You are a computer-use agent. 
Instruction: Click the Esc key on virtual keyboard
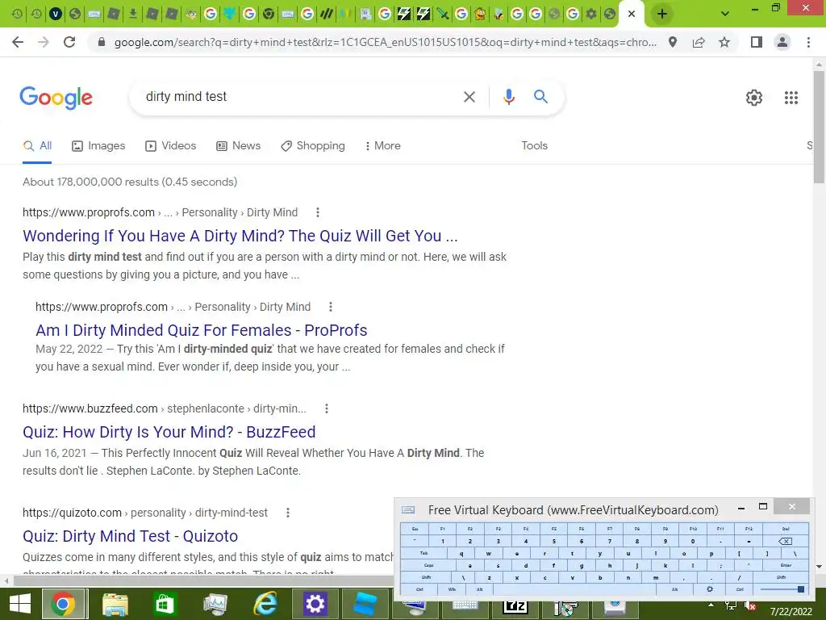click(x=415, y=529)
